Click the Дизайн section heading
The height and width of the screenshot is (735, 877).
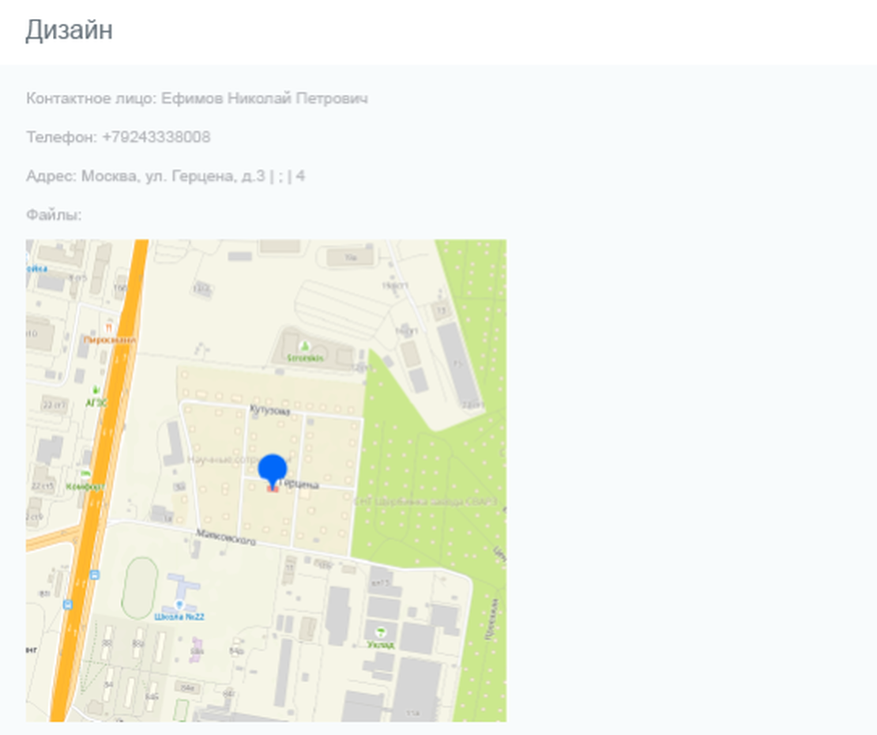pos(69,31)
